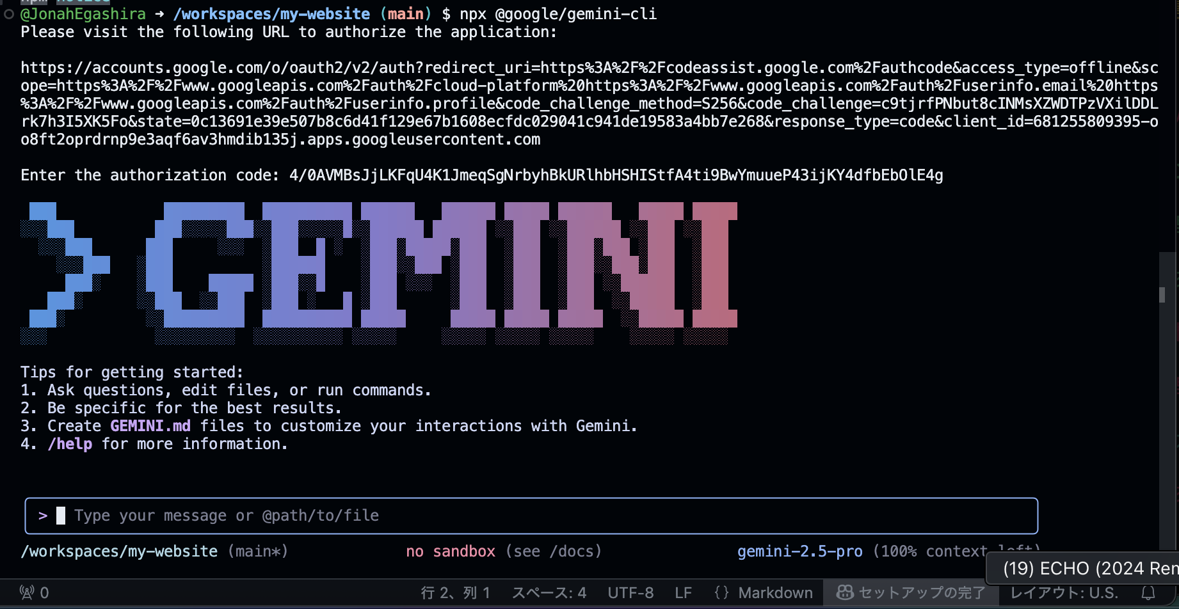Adjust indentation via スペース: 4

click(549, 593)
